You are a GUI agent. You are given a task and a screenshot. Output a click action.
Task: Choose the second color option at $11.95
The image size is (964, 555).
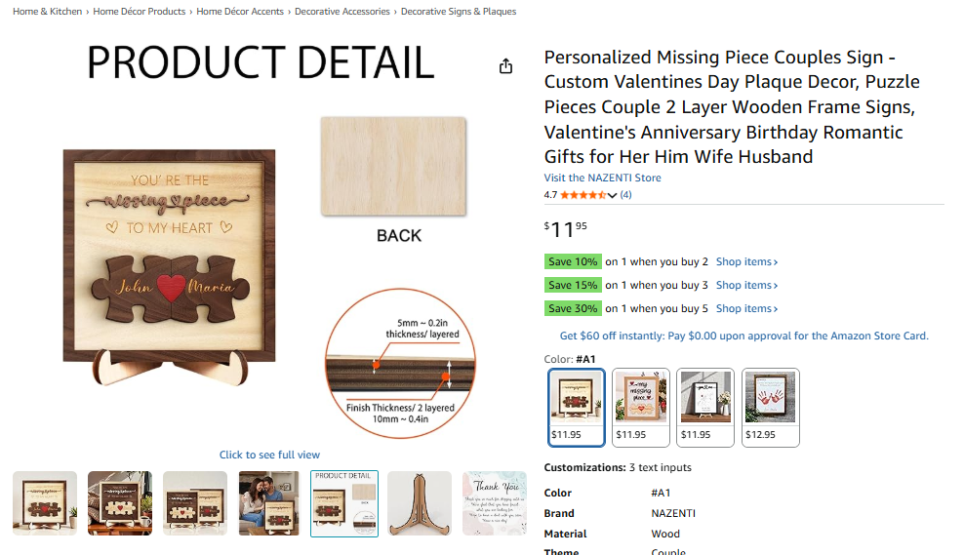(641, 407)
